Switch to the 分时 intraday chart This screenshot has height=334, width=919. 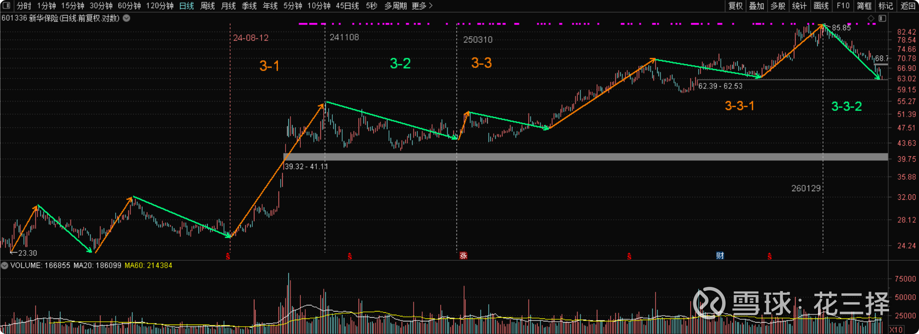24,6
